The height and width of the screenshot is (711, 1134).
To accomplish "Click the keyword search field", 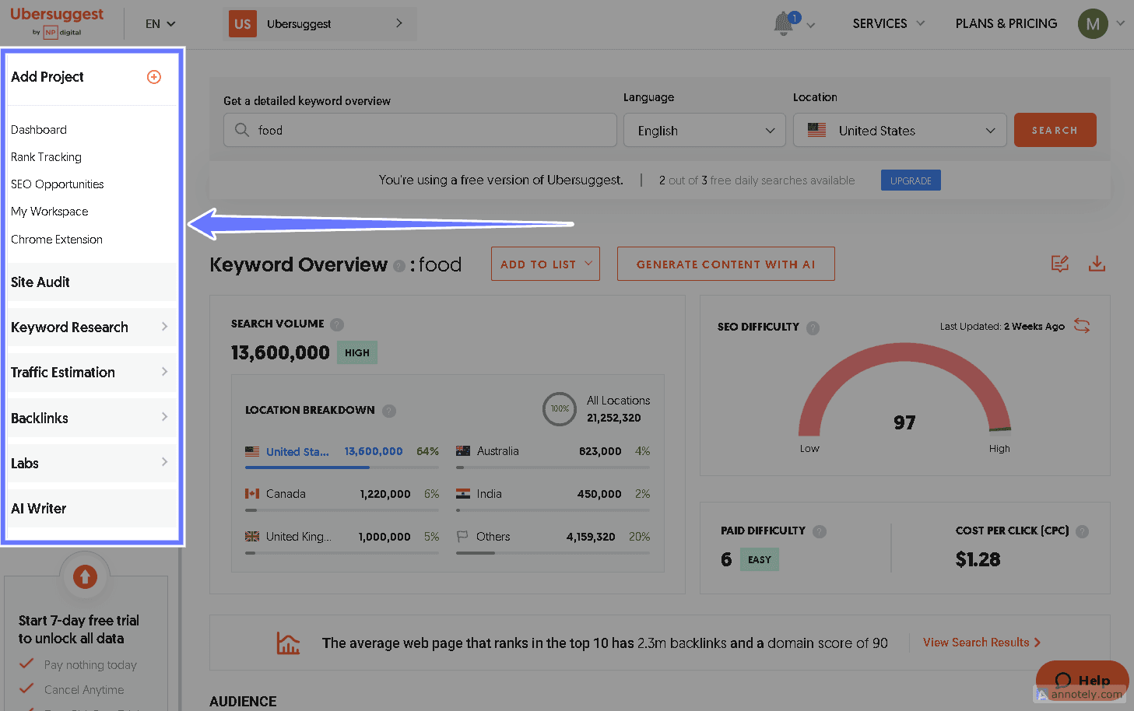I will tap(420, 130).
